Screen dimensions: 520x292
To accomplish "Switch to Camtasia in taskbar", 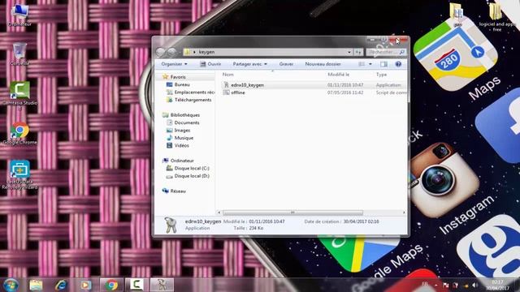I will (x=136, y=285).
